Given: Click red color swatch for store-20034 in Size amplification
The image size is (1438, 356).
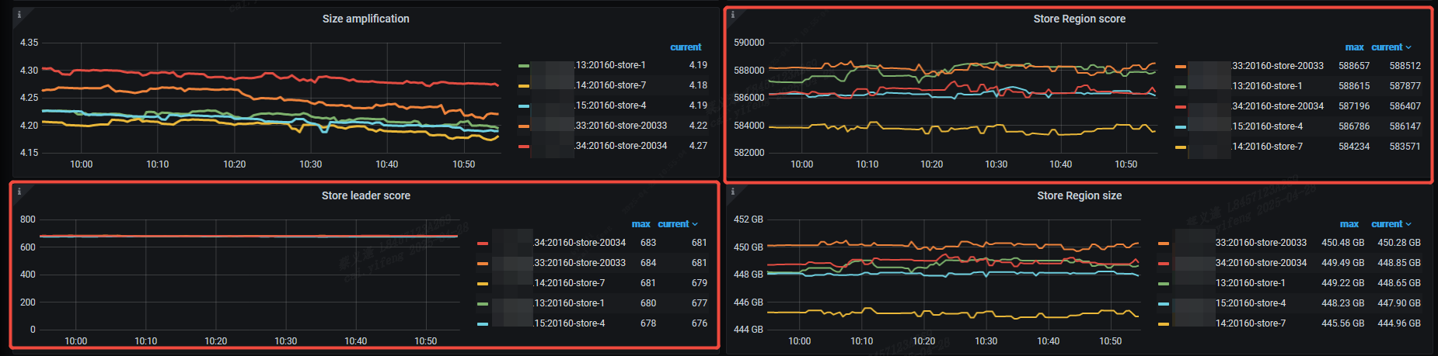Looking at the screenshot, I should [524, 147].
